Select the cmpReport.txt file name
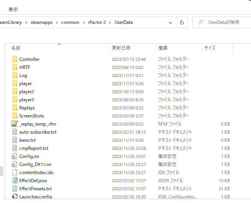This screenshot has width=251, height=203. point(34,148)
